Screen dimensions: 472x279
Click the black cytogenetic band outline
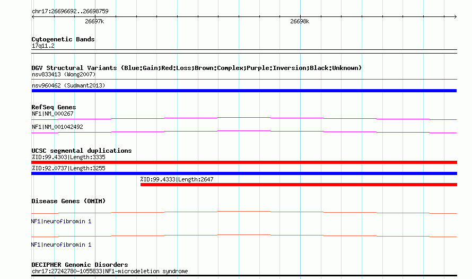(244, 51)
